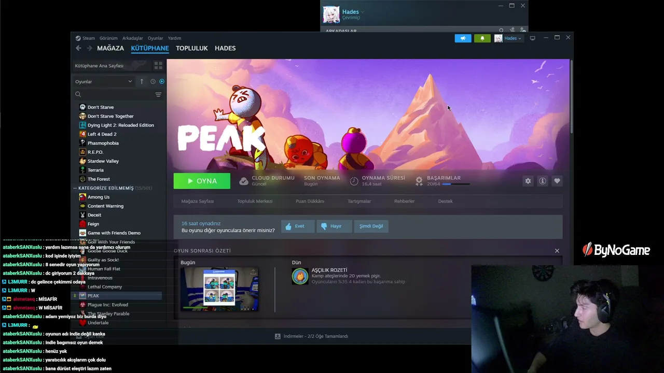Open game settings gear icon

click(x=528, y=181)
